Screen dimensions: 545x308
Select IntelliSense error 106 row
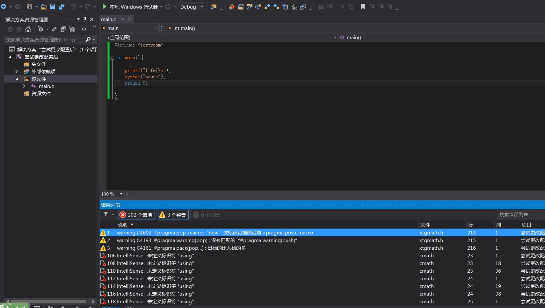[322, 256]
